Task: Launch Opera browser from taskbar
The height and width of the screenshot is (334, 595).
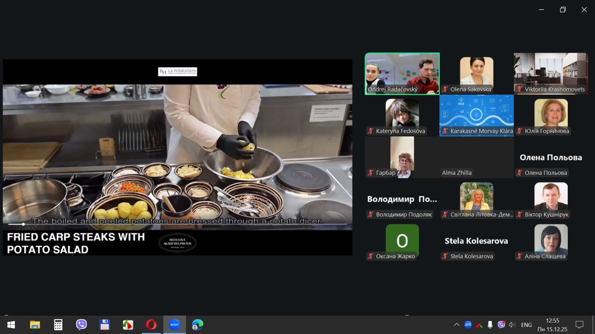Action: pos(151,325)
